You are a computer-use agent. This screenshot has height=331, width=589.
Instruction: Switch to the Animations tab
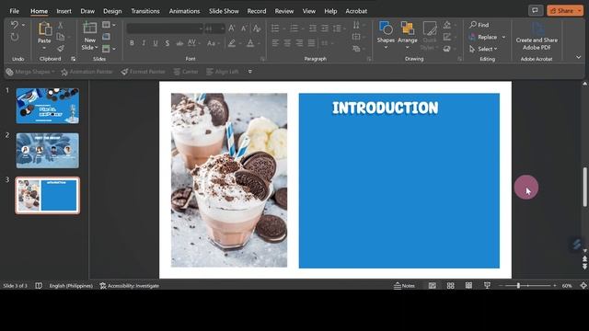coord(184,11)
